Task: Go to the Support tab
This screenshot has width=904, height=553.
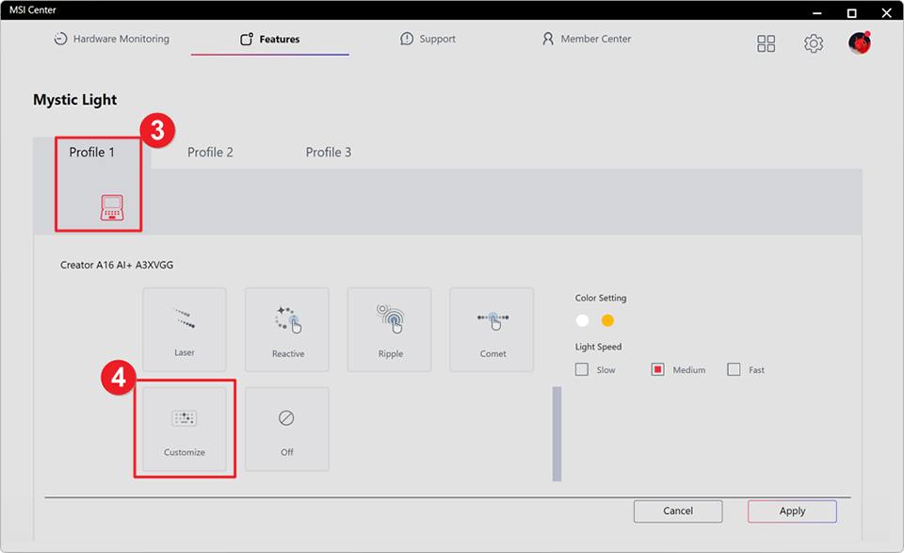Action: (428, 40)
